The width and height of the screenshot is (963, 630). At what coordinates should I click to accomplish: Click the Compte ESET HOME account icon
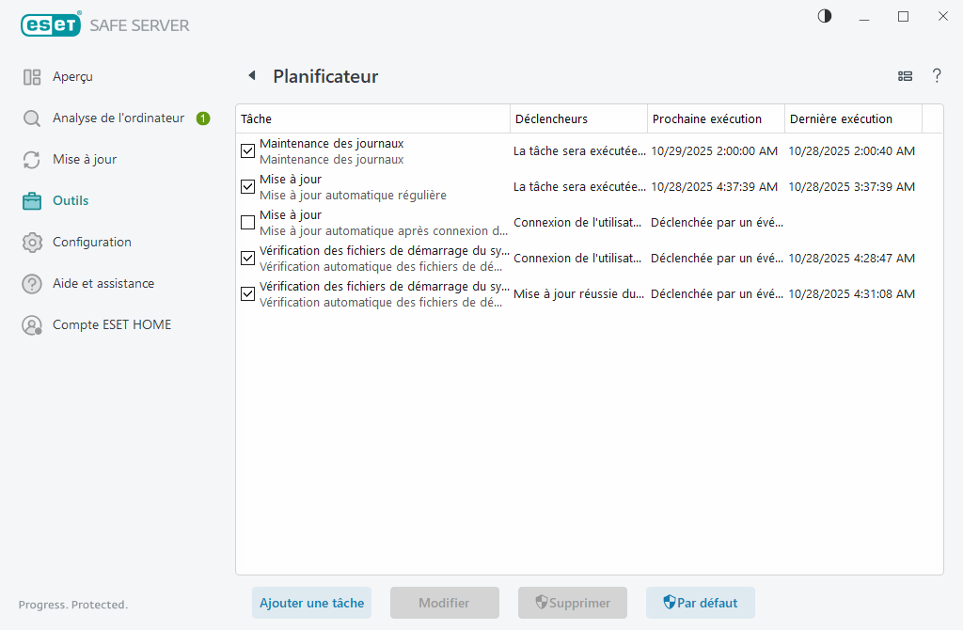tap(33, 324)
